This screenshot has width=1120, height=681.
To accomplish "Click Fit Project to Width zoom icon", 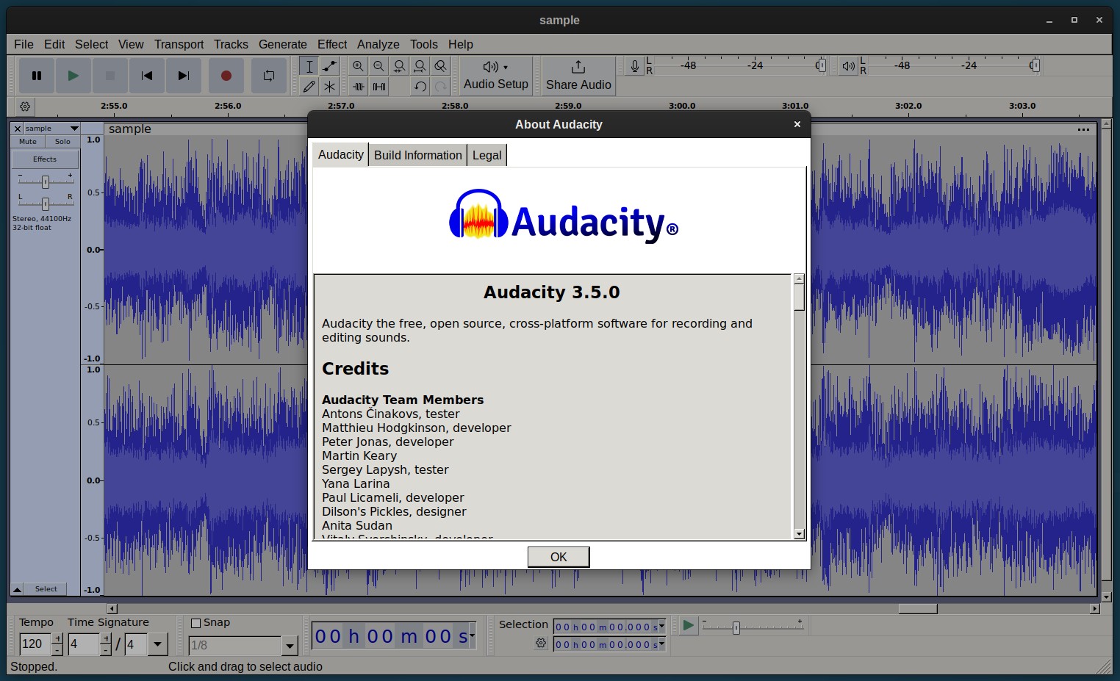I will (420, 66).
